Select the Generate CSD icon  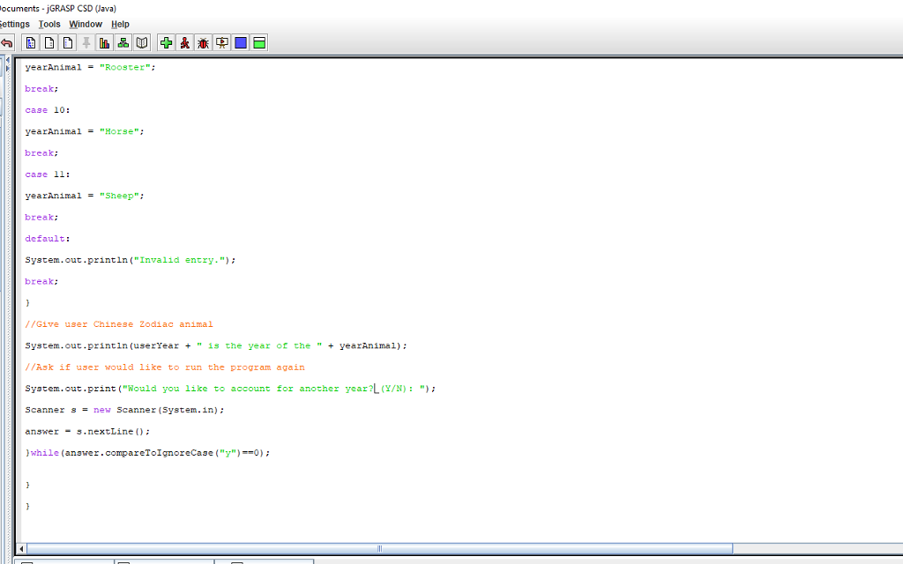pos(29,42)
